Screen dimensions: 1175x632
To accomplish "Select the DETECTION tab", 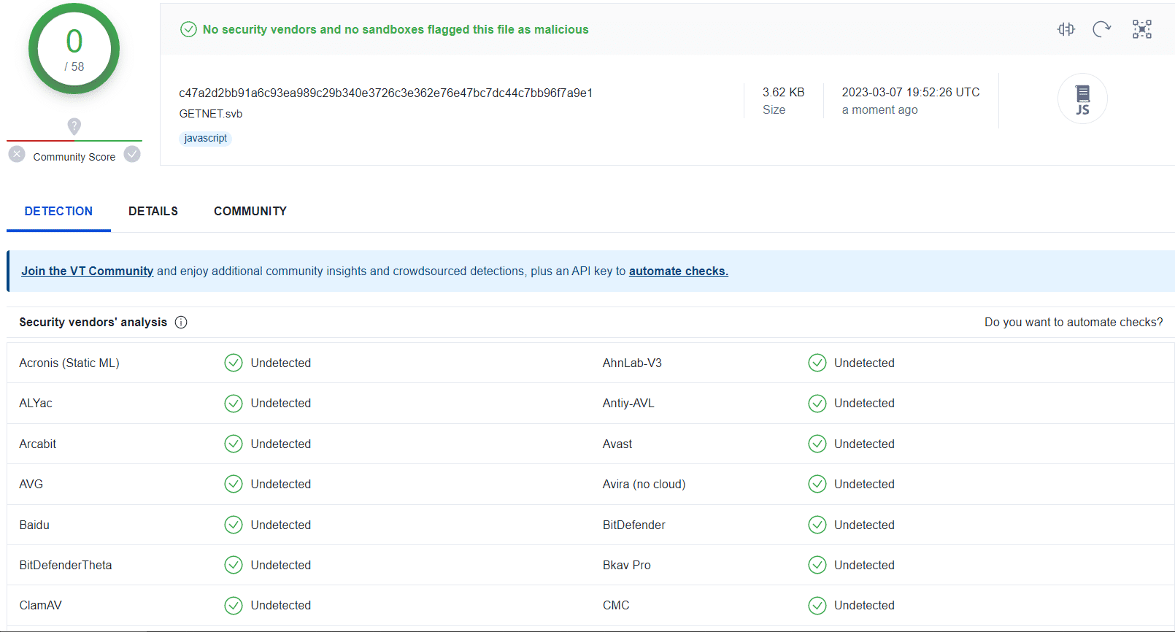I will pyautogui.click(x=58, y=212).
